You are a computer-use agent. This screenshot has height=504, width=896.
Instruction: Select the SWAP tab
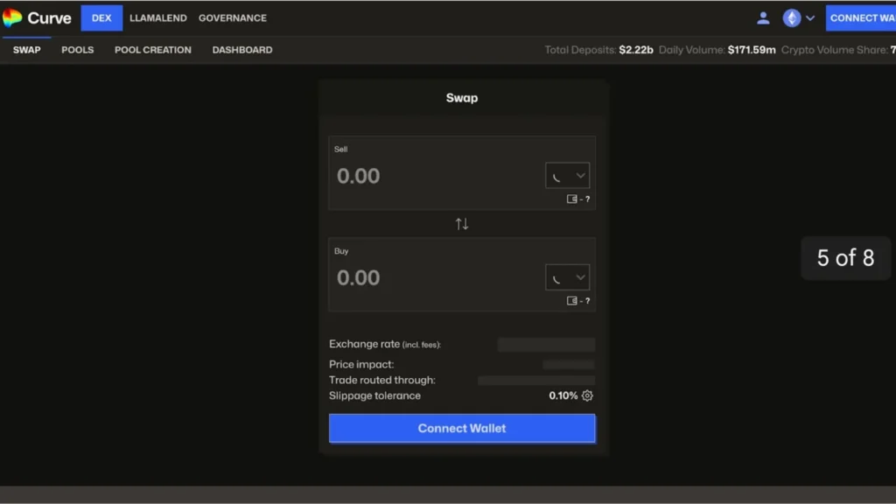pos(26,50)
